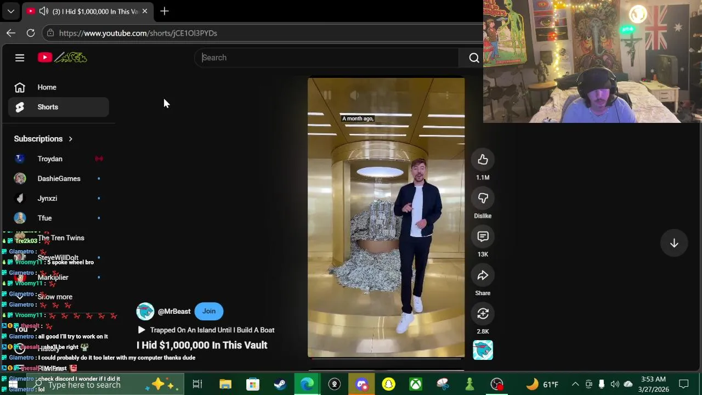702x395 pixels.
Task: Click the YouTube logo
Action: point(62,58)
